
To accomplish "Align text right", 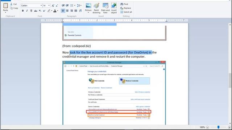I will tap(72, 10).
